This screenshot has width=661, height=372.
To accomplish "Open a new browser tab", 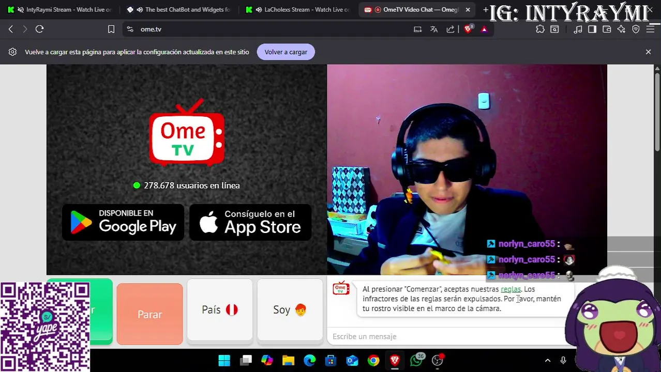I will tap(485, 10).
